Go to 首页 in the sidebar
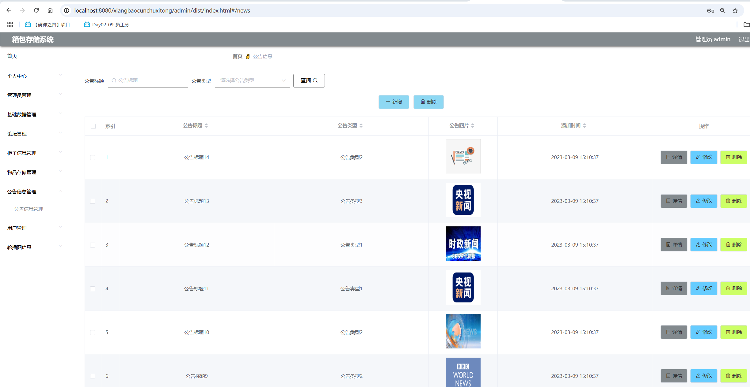This screenshot has height=387, width=750. (12, 56)
